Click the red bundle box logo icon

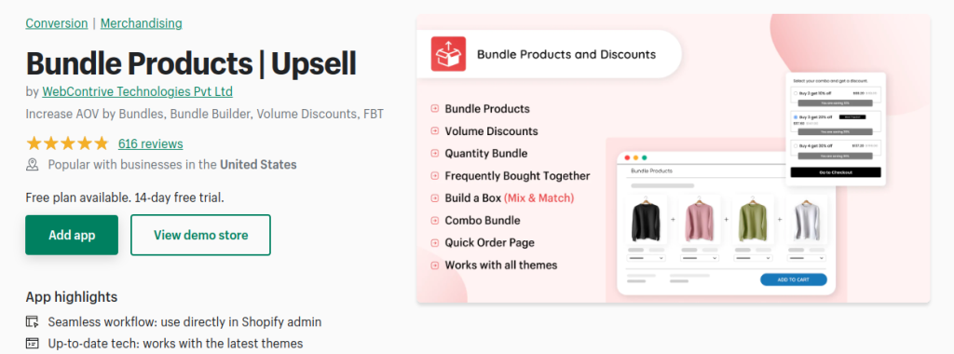(x=448, y=53)
